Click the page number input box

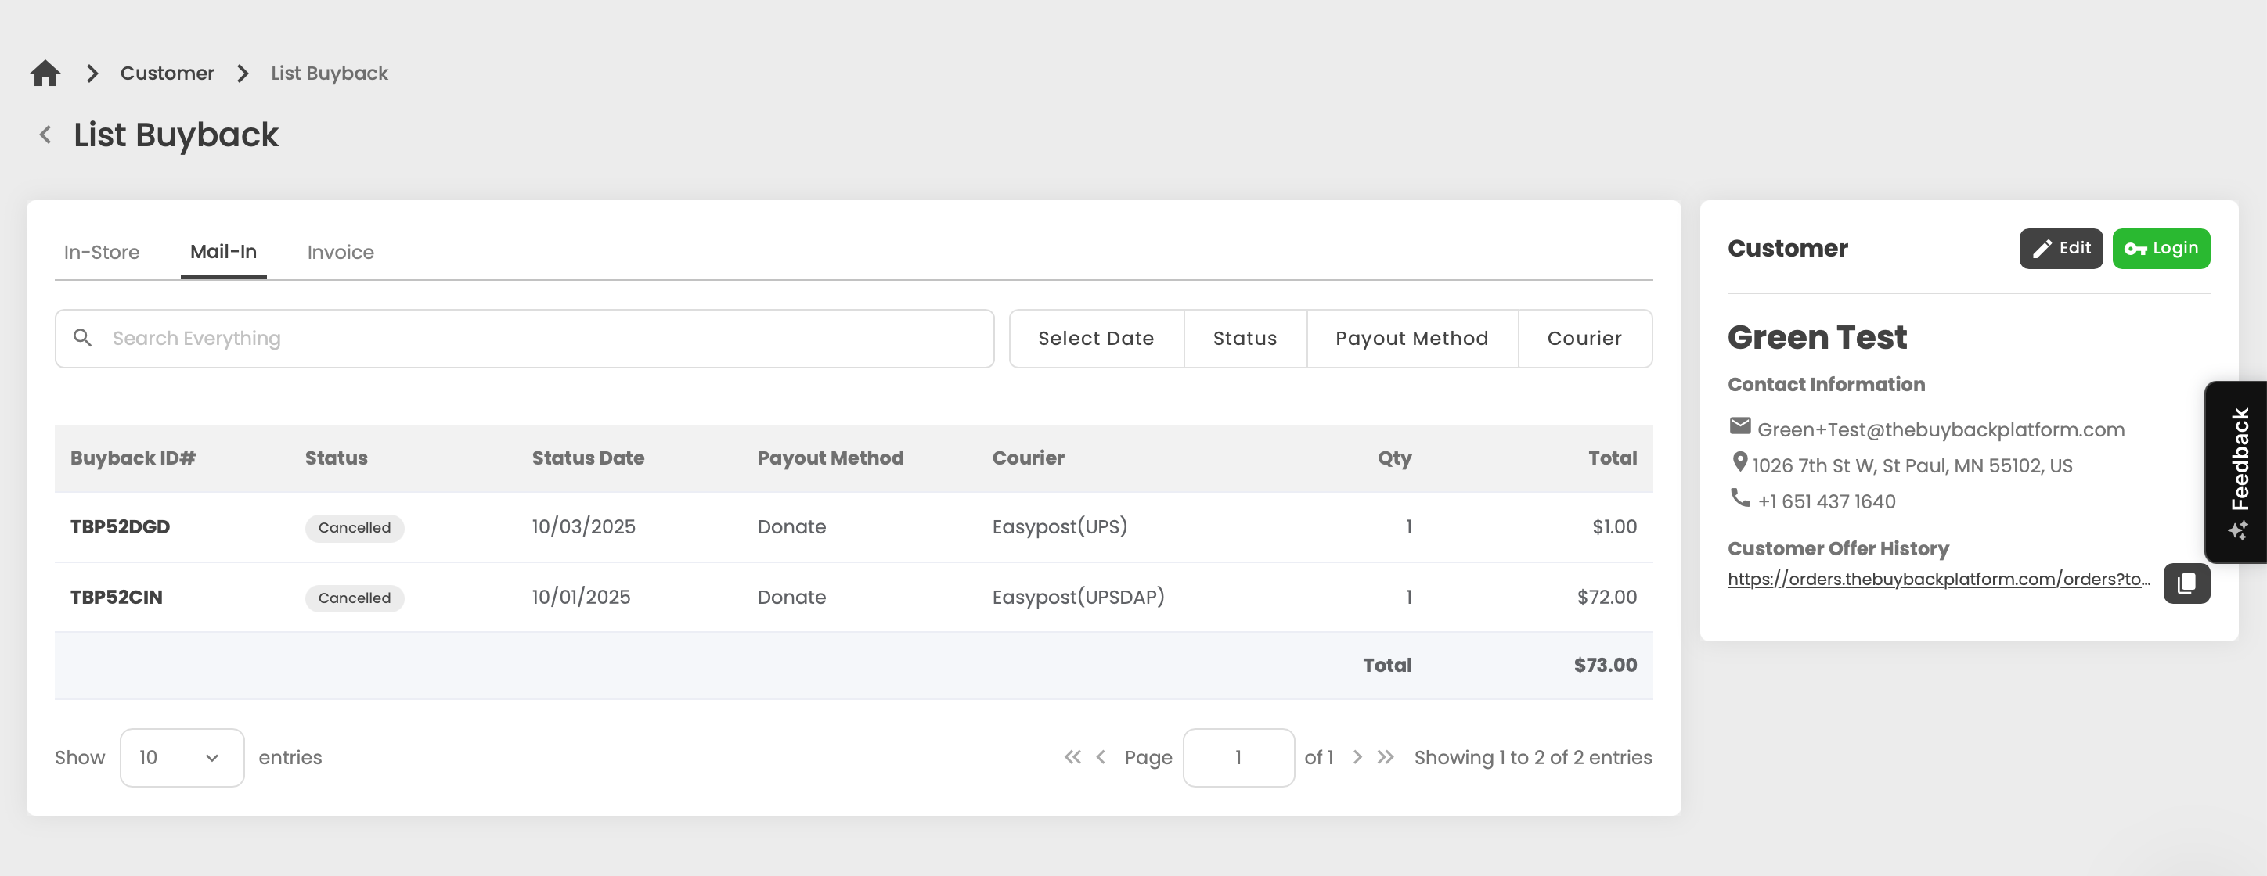click(x=1238, y=757)
